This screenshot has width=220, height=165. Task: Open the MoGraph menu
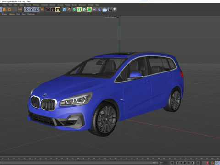tap(36, 5)
